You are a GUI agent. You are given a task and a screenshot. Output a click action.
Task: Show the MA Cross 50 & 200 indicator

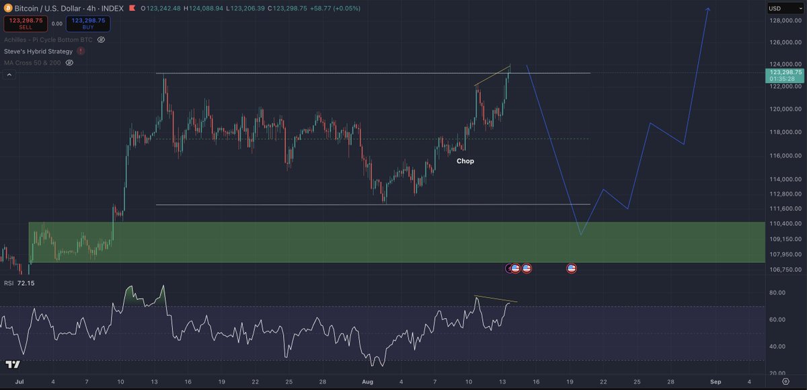click(69, 63)
